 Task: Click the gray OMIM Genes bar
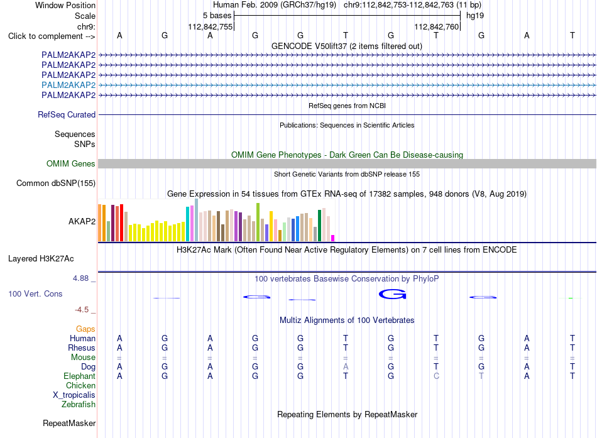tap(347, 164)
